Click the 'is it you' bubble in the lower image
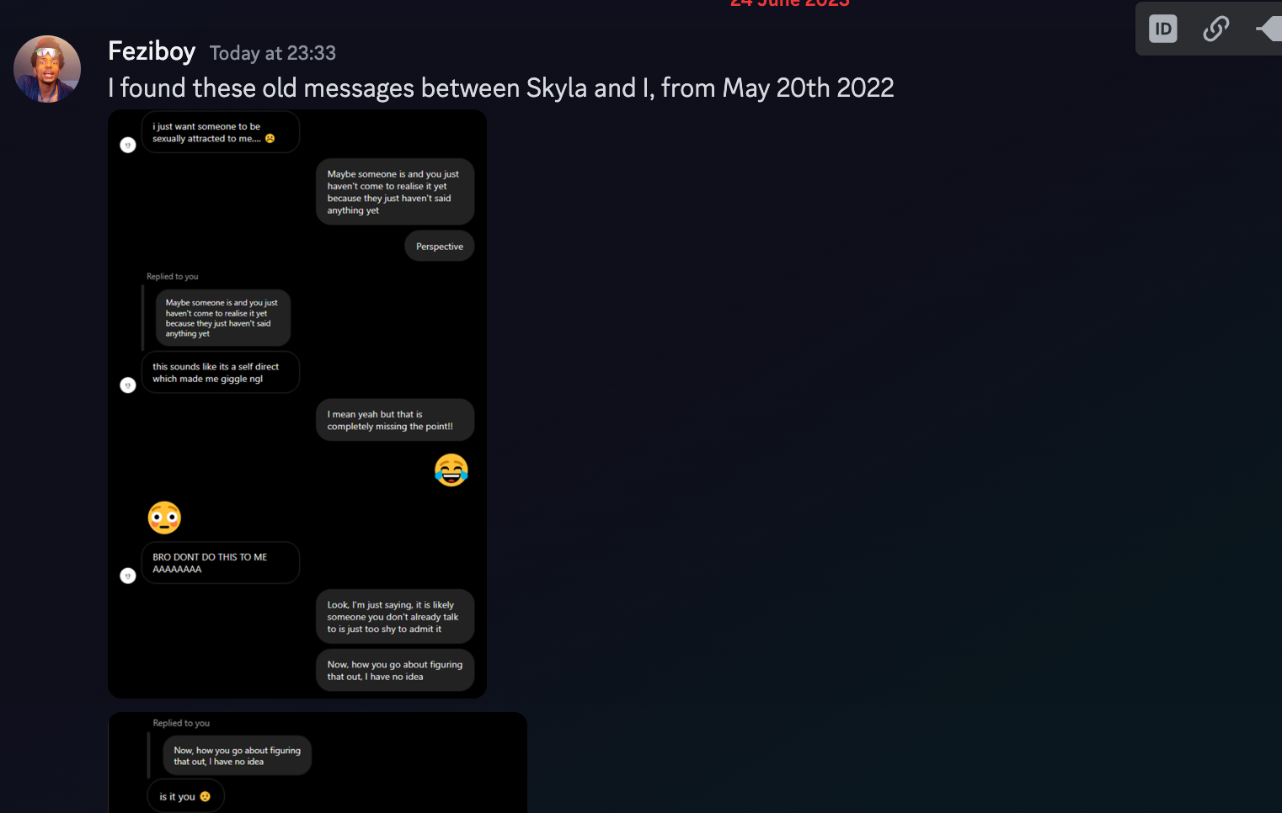Screen dimensions: 1282x813 click(186, 796)
